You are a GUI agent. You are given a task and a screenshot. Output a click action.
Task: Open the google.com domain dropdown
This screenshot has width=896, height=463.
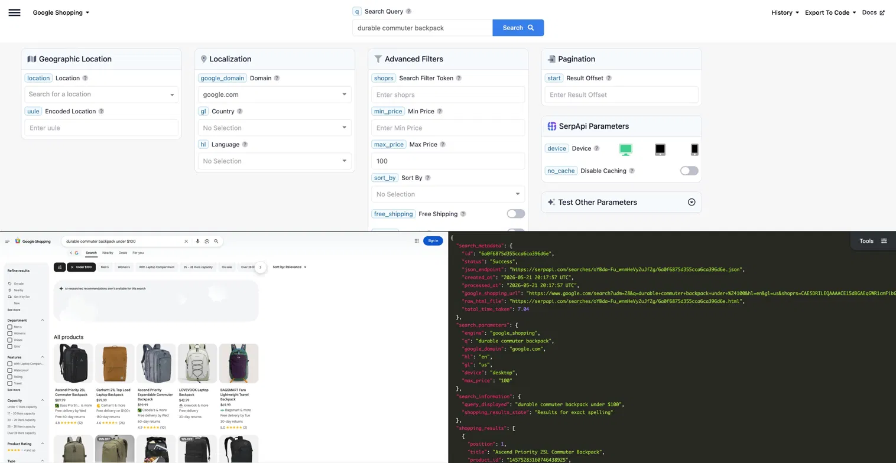(x=275, y=94)
